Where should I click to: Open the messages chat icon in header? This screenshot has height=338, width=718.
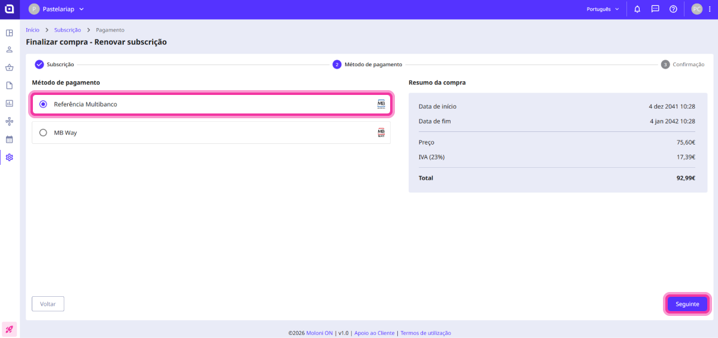point(655,9)
